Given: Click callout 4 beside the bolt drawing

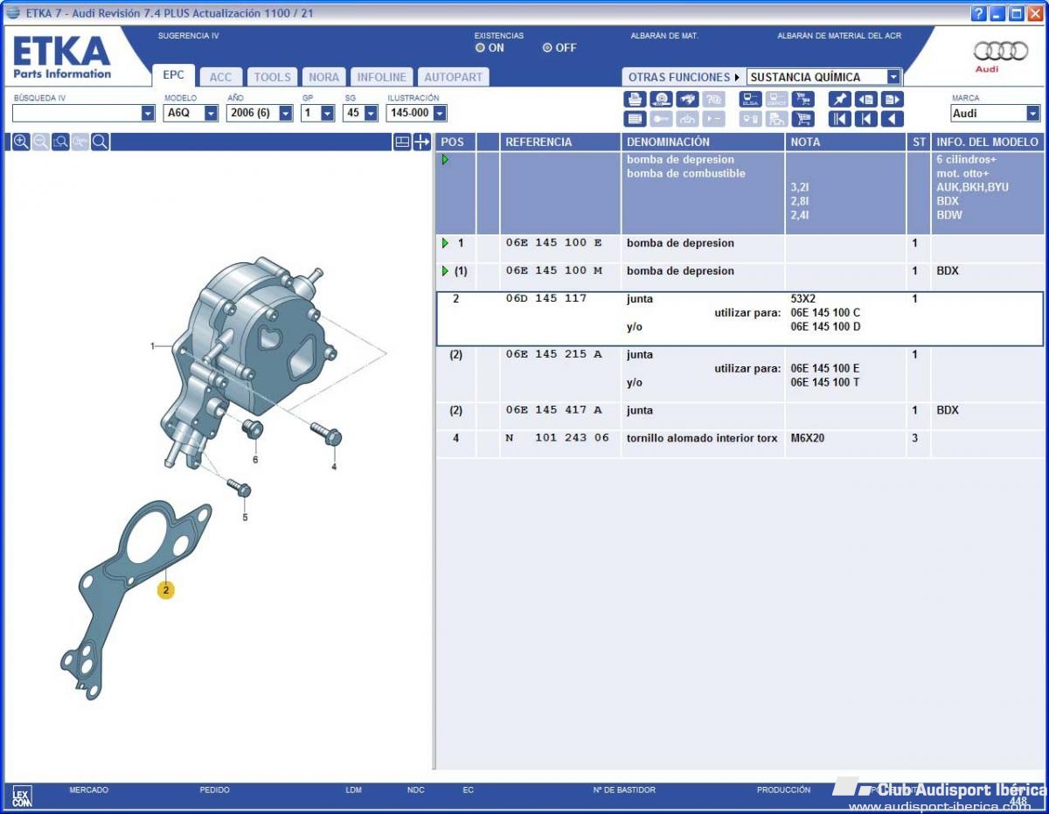Looking at the screenshot, I should [333, 467].
